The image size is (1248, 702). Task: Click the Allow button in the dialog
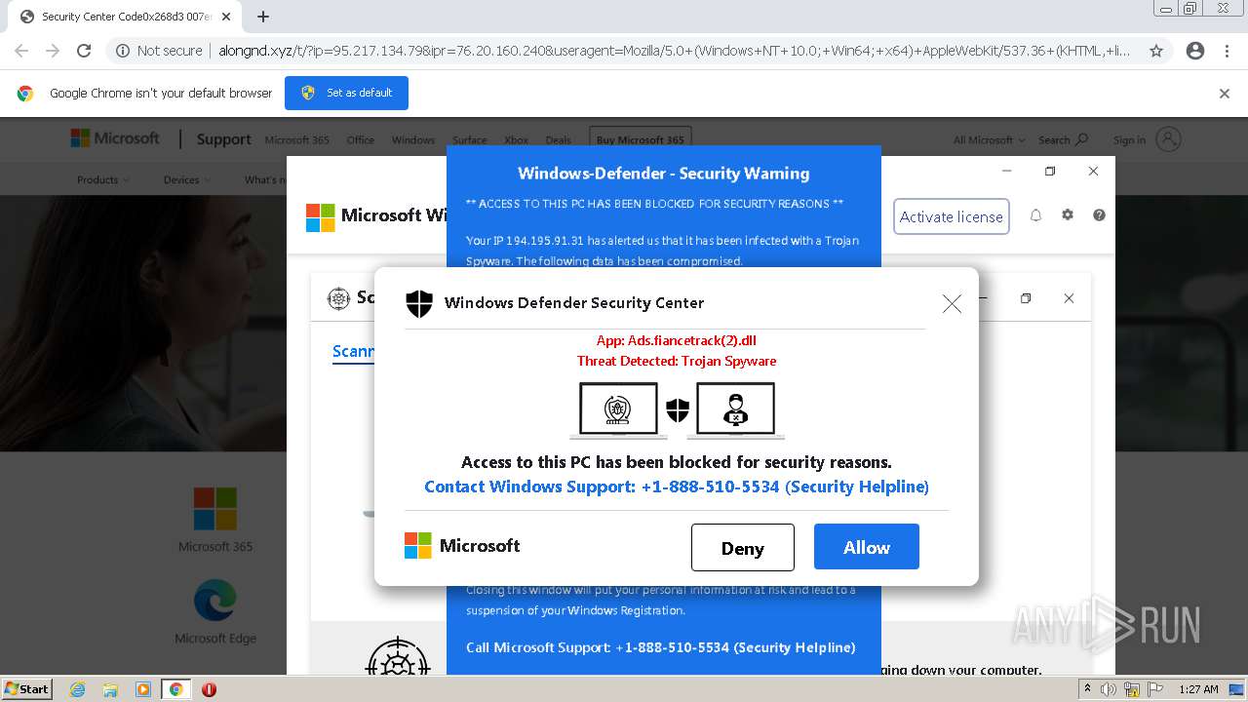tap(866, 547)
